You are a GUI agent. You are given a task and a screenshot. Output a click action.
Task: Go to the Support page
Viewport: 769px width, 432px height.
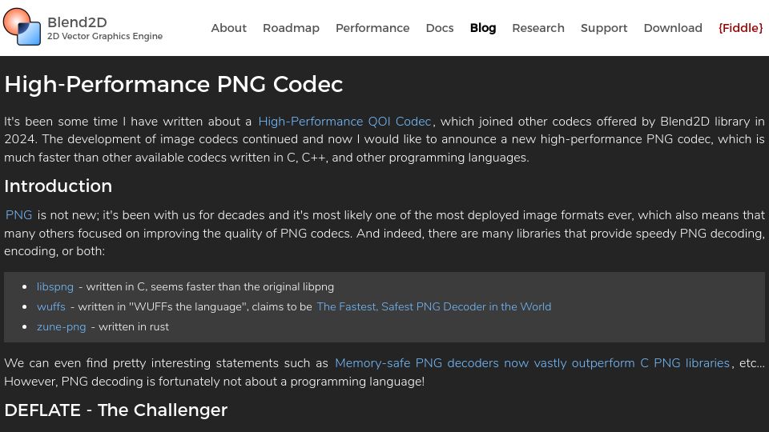tap(604, 28)
